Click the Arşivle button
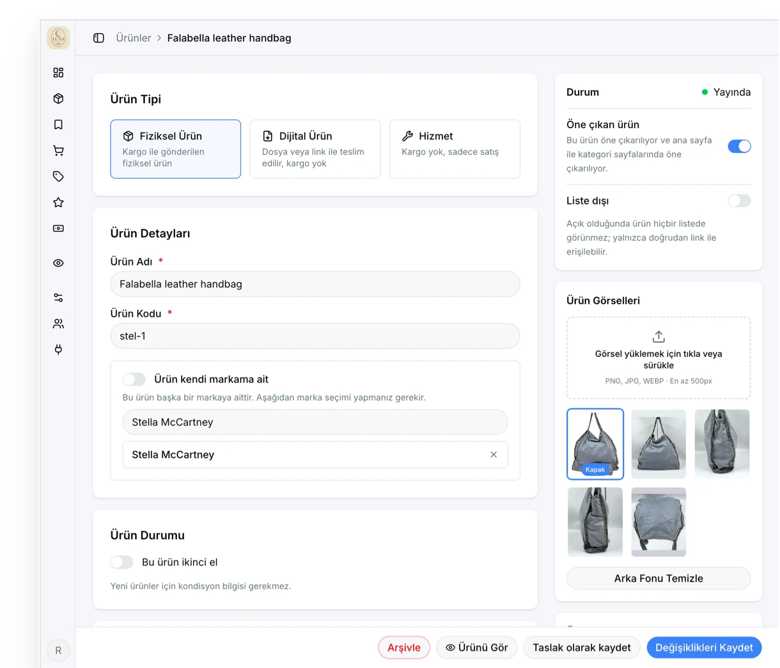 click(404, 648)
